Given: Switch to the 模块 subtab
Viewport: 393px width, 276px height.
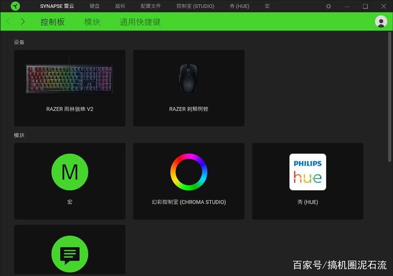Looking at the screenshot, I should tap(92, 22).
